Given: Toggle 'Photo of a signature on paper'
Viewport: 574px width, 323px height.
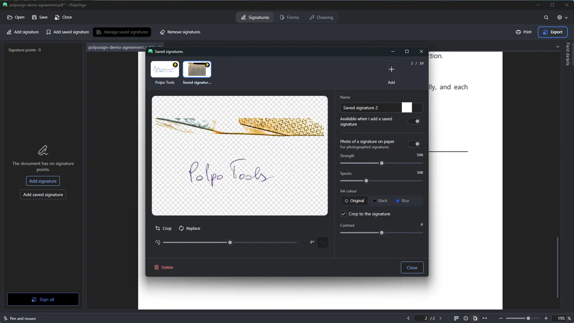Looking at the screenshot, I should [x=414, y=144].
